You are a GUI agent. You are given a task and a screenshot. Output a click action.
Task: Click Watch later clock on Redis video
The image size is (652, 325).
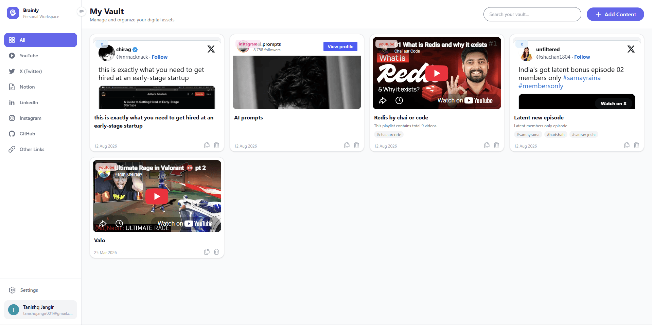coord(399,100)
